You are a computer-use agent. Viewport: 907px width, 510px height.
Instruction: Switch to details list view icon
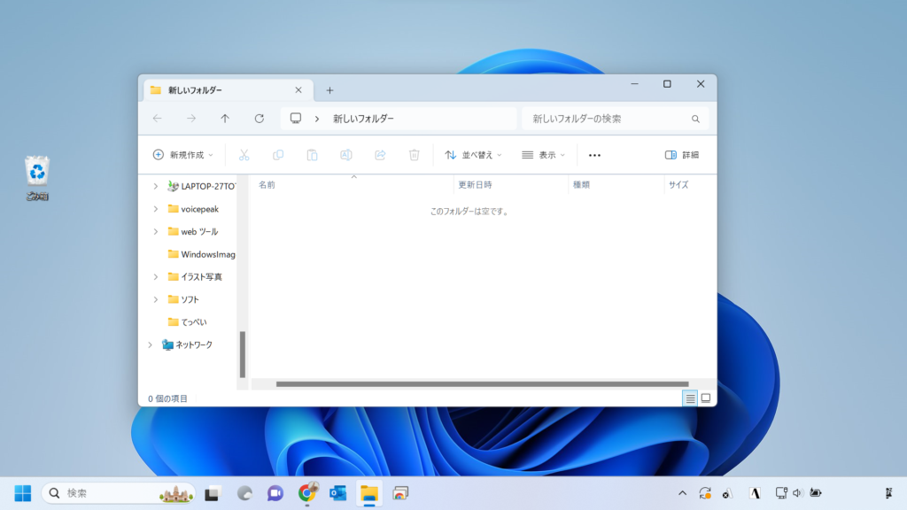pyautogui.click(x=690, y=398)
